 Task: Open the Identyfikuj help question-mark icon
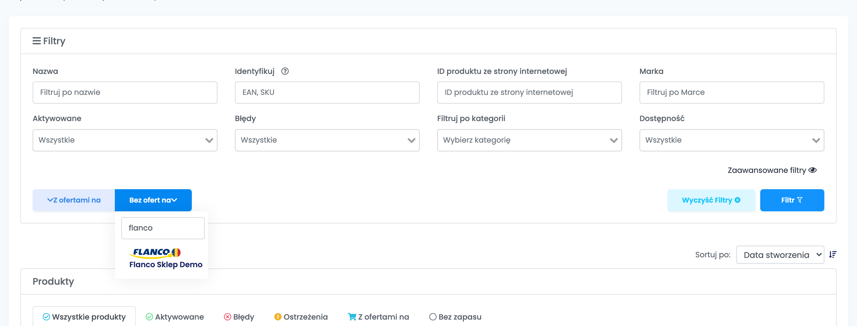pos(285,71)
